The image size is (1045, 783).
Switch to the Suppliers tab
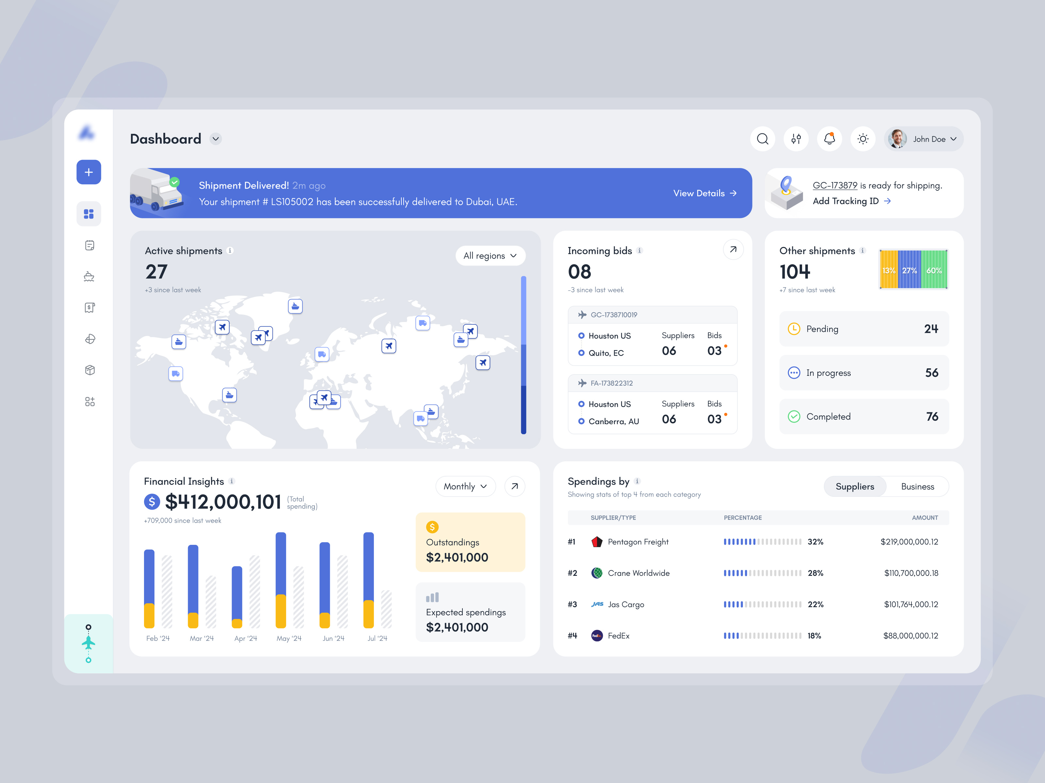tap(855, 487)
